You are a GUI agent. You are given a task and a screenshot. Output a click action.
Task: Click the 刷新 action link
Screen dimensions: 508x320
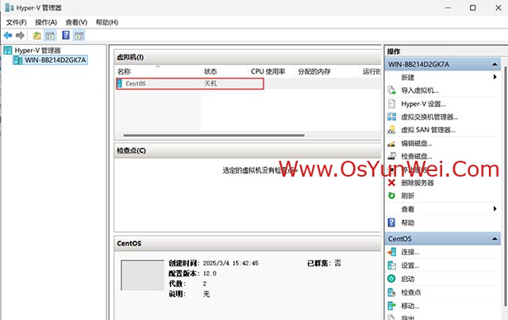tap(407, 196)
